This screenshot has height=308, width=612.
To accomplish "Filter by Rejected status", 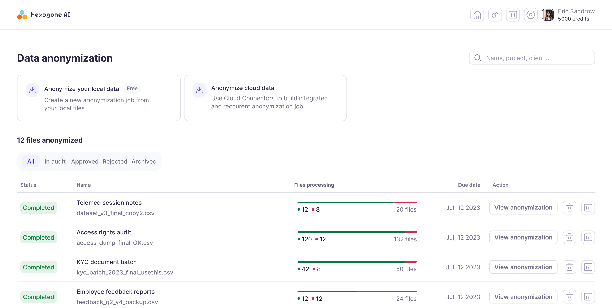I will [x=115, y=161].
